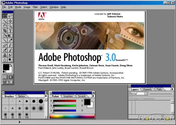Screen dimensions: 176x125
Task: Click the blue B slider bar
Action: coord(65,110)
